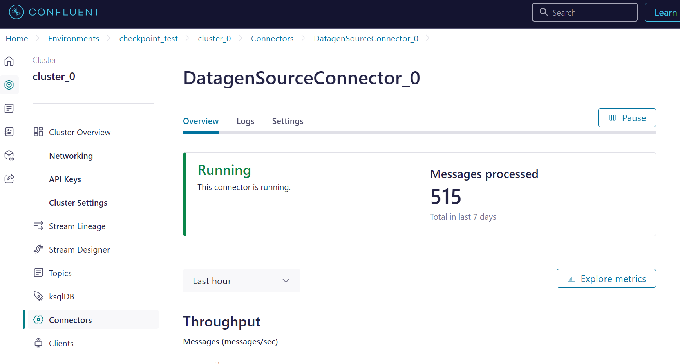Click the DatagenSourceConnector_0 page heading
Viewport: 680px width, 364px height.
point(302,78)
